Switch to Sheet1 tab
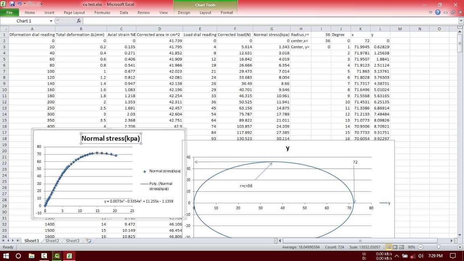Viewport: 464px width, 261px height. (x=32, y=241)
